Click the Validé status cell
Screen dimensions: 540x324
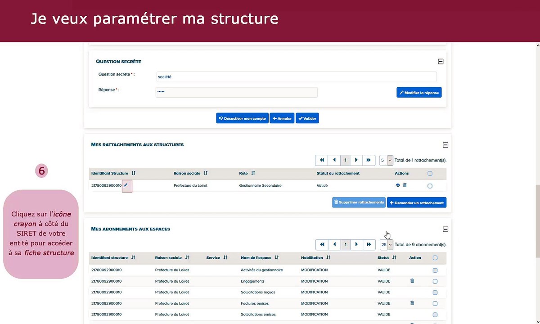click(x=322, y=185)
